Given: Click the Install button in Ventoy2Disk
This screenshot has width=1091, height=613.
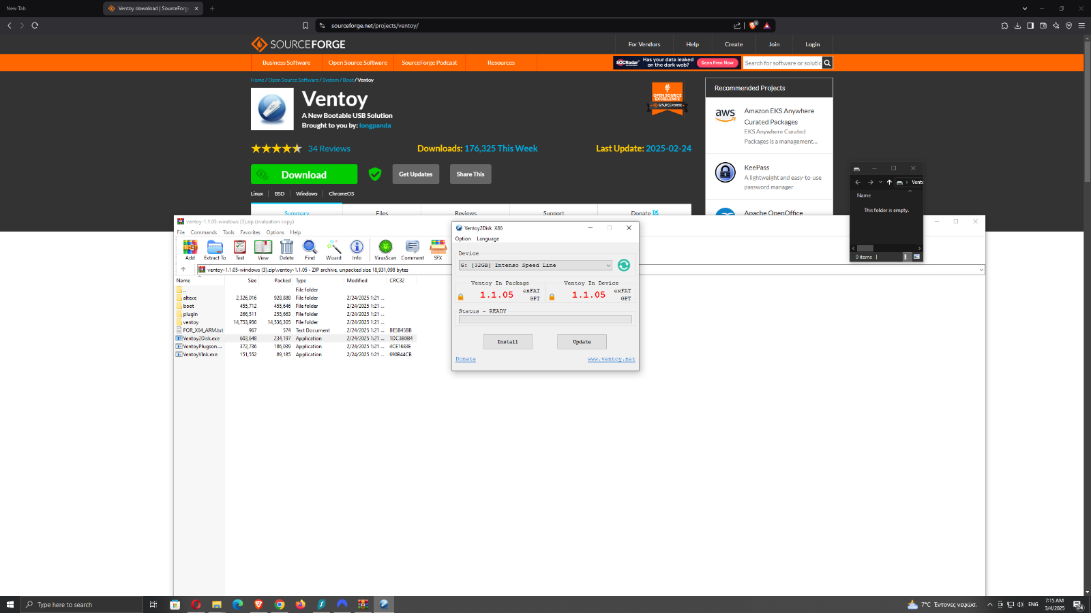Looking at the screenshot, I should [508, 342].
